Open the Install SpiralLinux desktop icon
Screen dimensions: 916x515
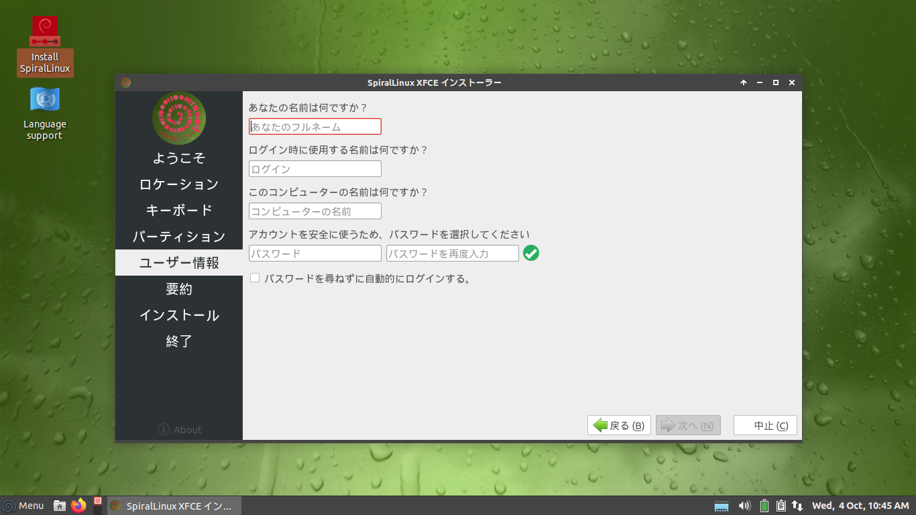tap(45, 46)
